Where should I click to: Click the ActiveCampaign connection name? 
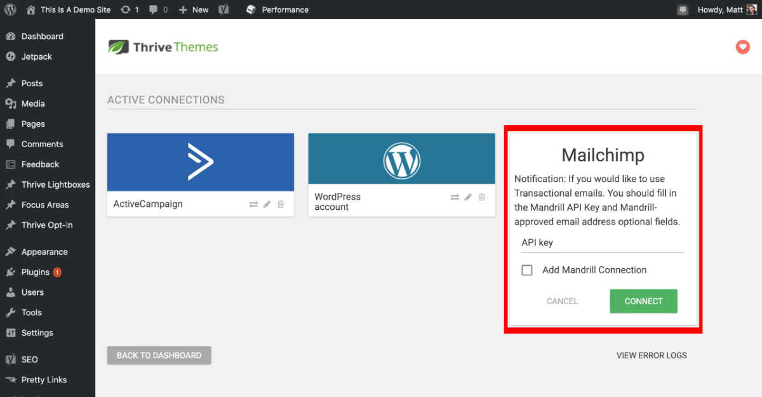(x=148, y=204)
